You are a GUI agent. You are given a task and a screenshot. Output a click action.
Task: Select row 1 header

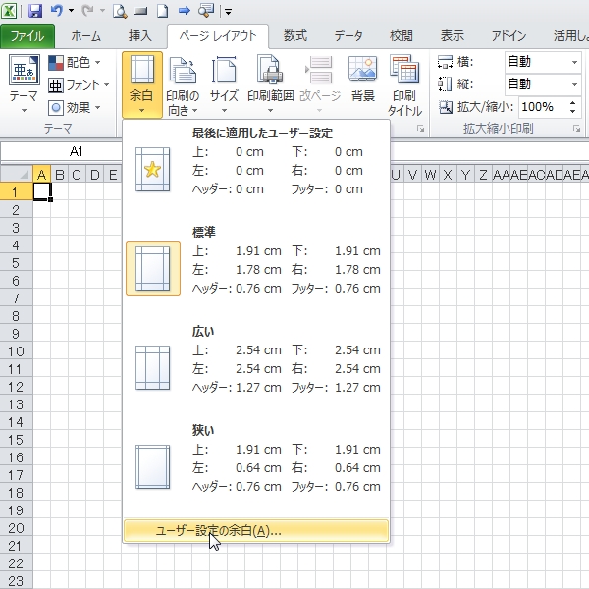(16, 192)
